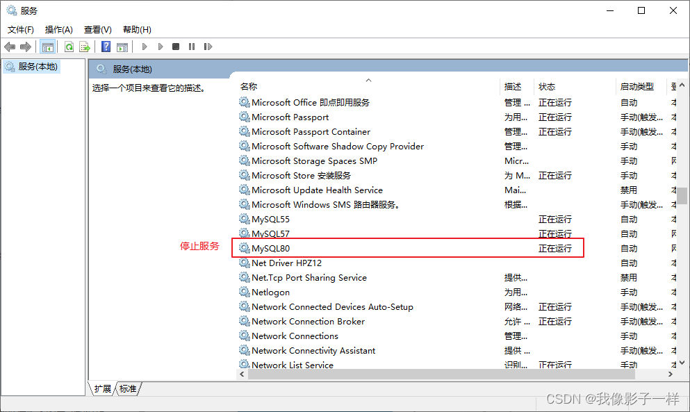This screenshot has width=690, height=412.
Task: Click the Forward arrow in the toolbar
Action: tap(26, 47)
